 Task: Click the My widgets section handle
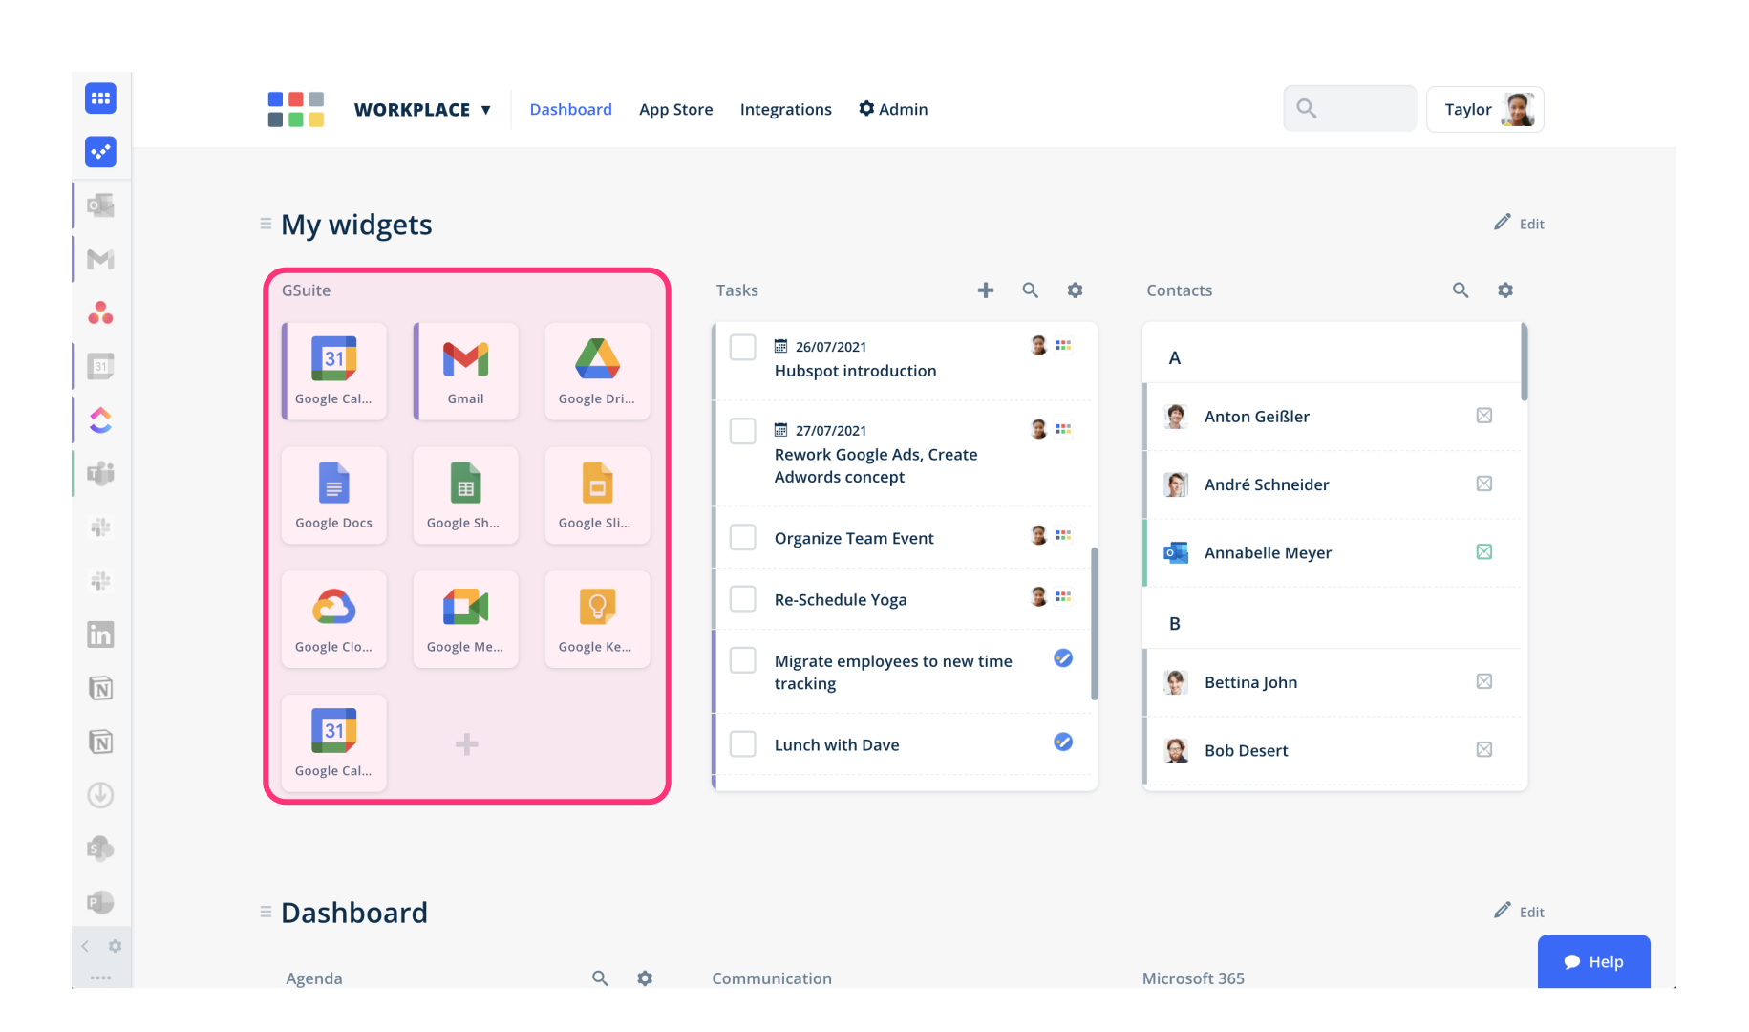point(266,224)
